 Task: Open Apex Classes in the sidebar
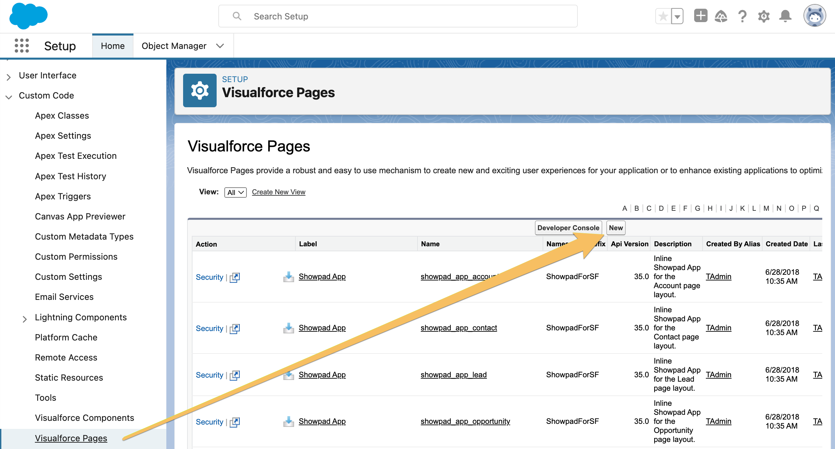click(x=62, y=116)
